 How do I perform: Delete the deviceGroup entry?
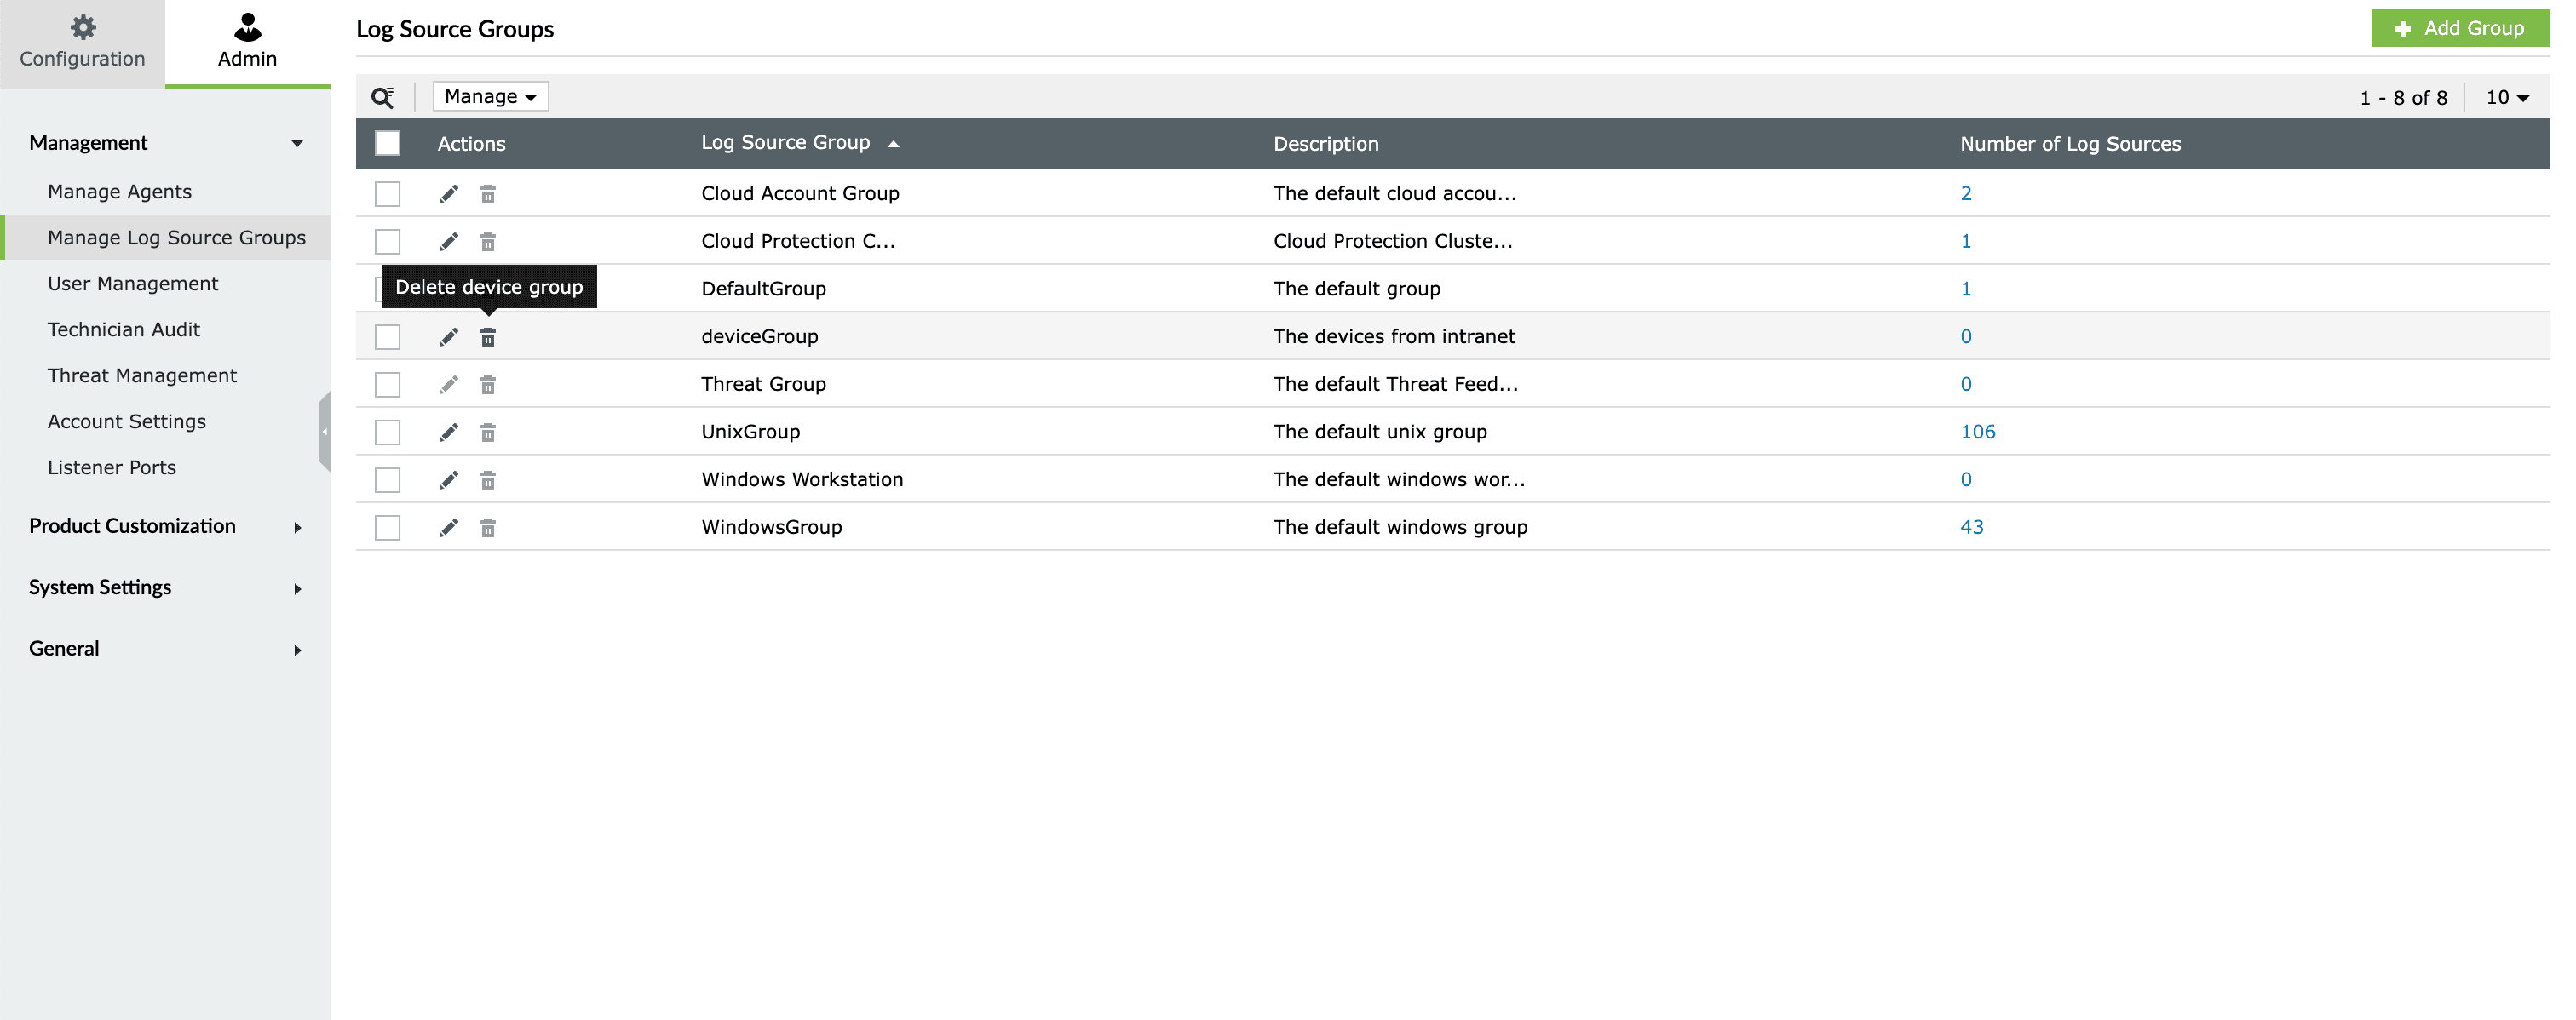(488, 336)
